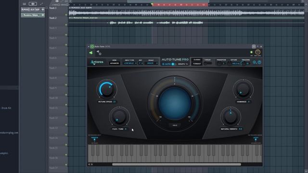This screenshot has width=308, height=173.
Task: Click the Retune Speed knob
Action: pos(107,89)
